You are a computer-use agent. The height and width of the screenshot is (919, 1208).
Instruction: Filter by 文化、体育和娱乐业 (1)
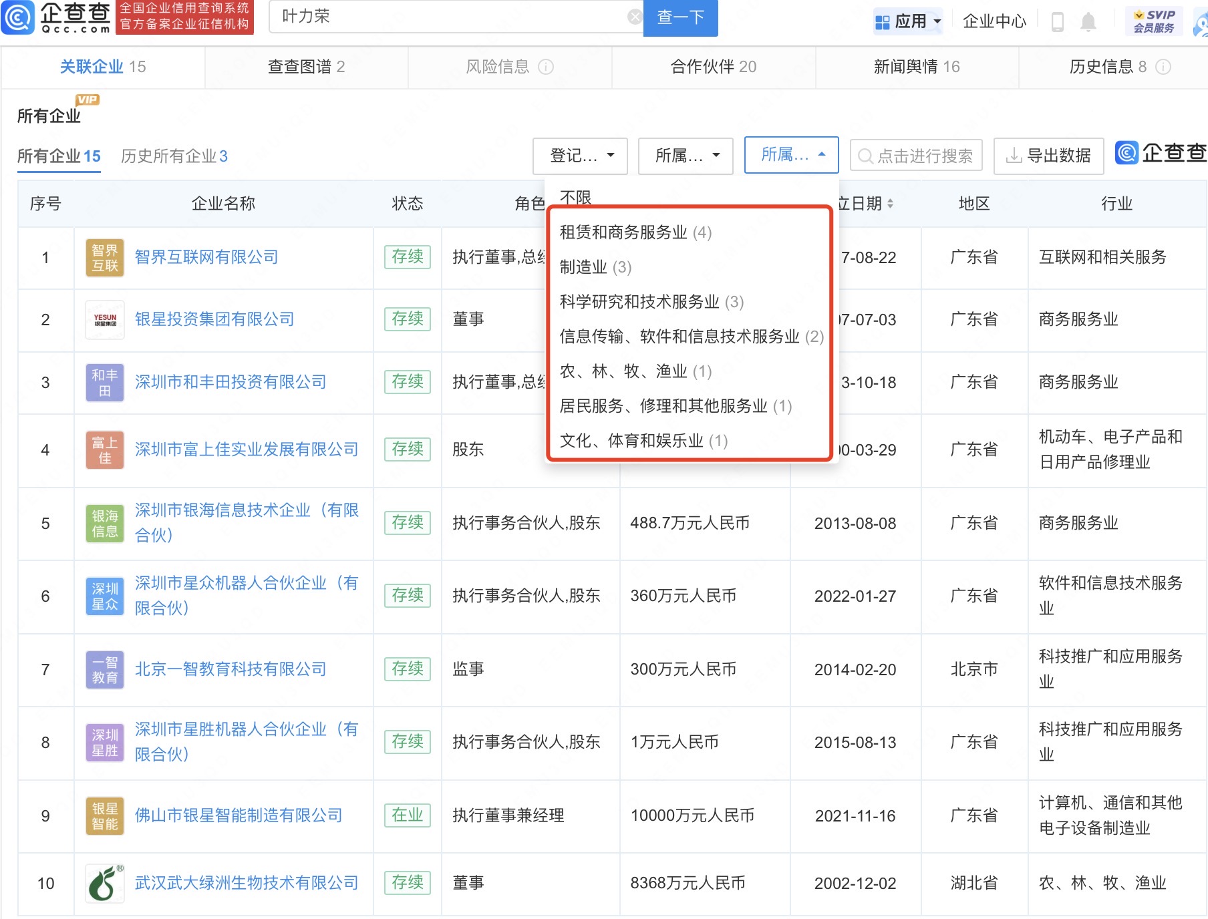[x=643, y=441]
